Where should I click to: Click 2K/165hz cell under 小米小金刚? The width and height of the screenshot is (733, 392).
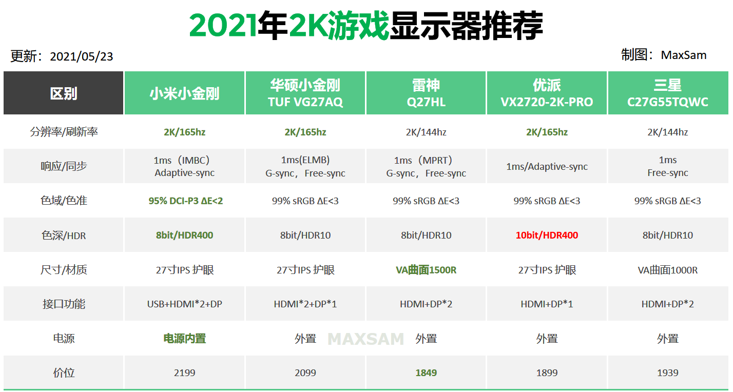[185, 132]
